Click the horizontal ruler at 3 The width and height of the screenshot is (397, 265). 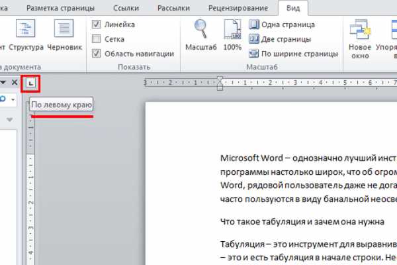[294, 82]
